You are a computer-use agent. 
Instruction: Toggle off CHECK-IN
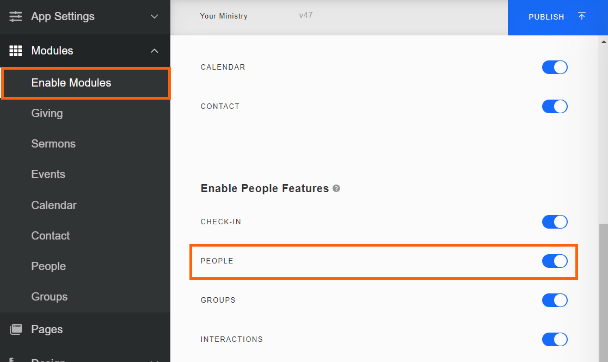point(555,222)
